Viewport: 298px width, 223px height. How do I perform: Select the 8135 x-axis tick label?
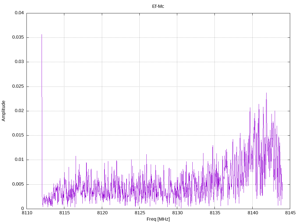click(x=214, y=213)
